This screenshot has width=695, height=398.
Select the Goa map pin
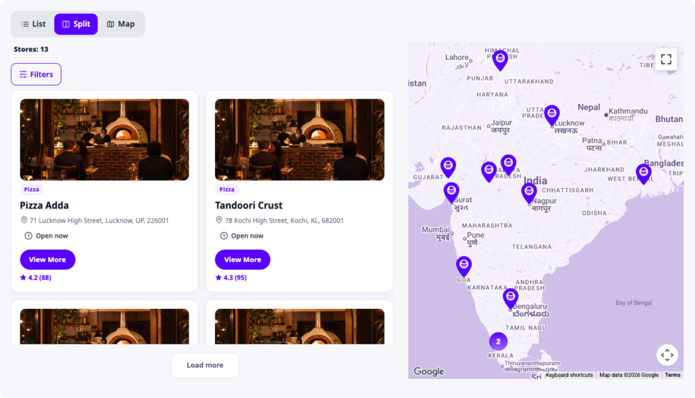[x=464, y=266]
